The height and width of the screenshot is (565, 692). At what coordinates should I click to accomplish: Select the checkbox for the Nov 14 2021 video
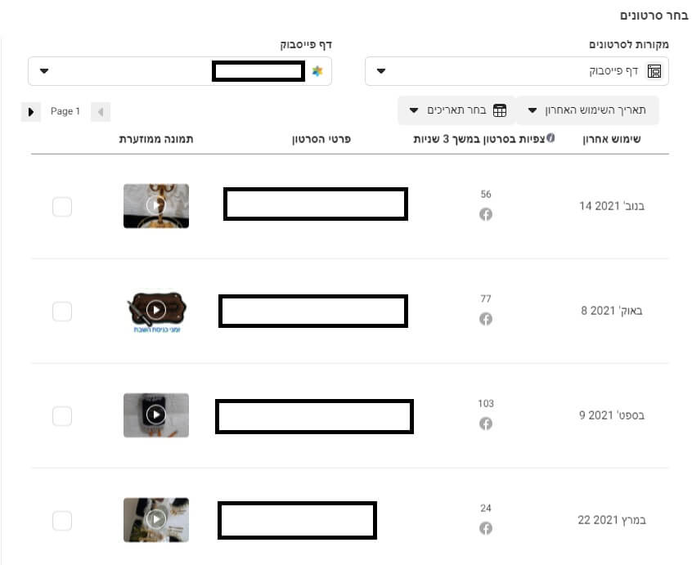(x=62, y=207)
